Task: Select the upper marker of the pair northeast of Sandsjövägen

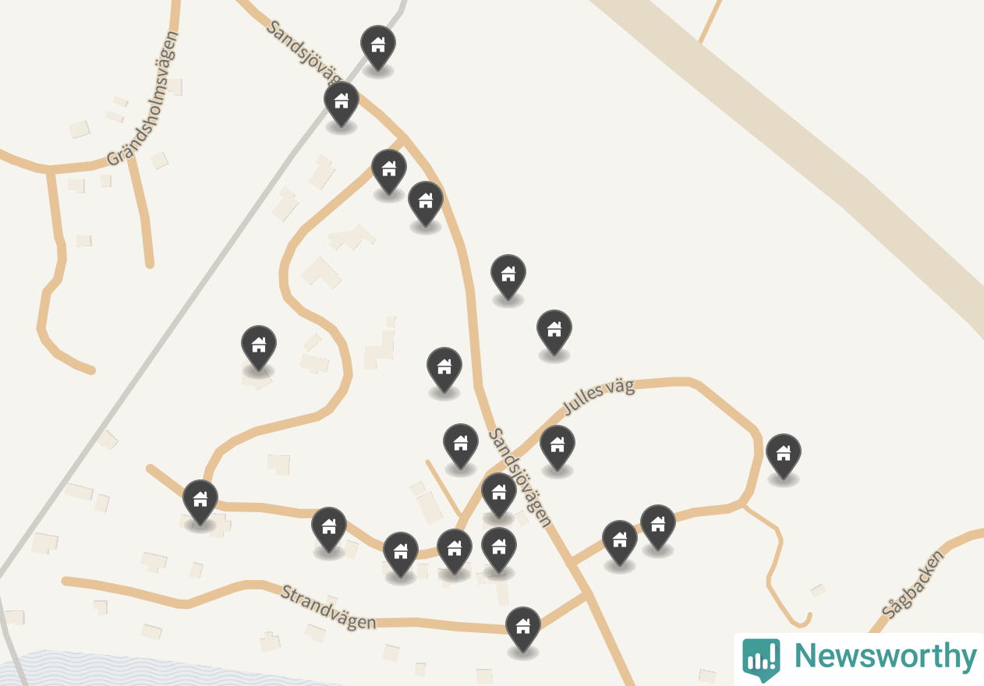Action: point(508,276)
